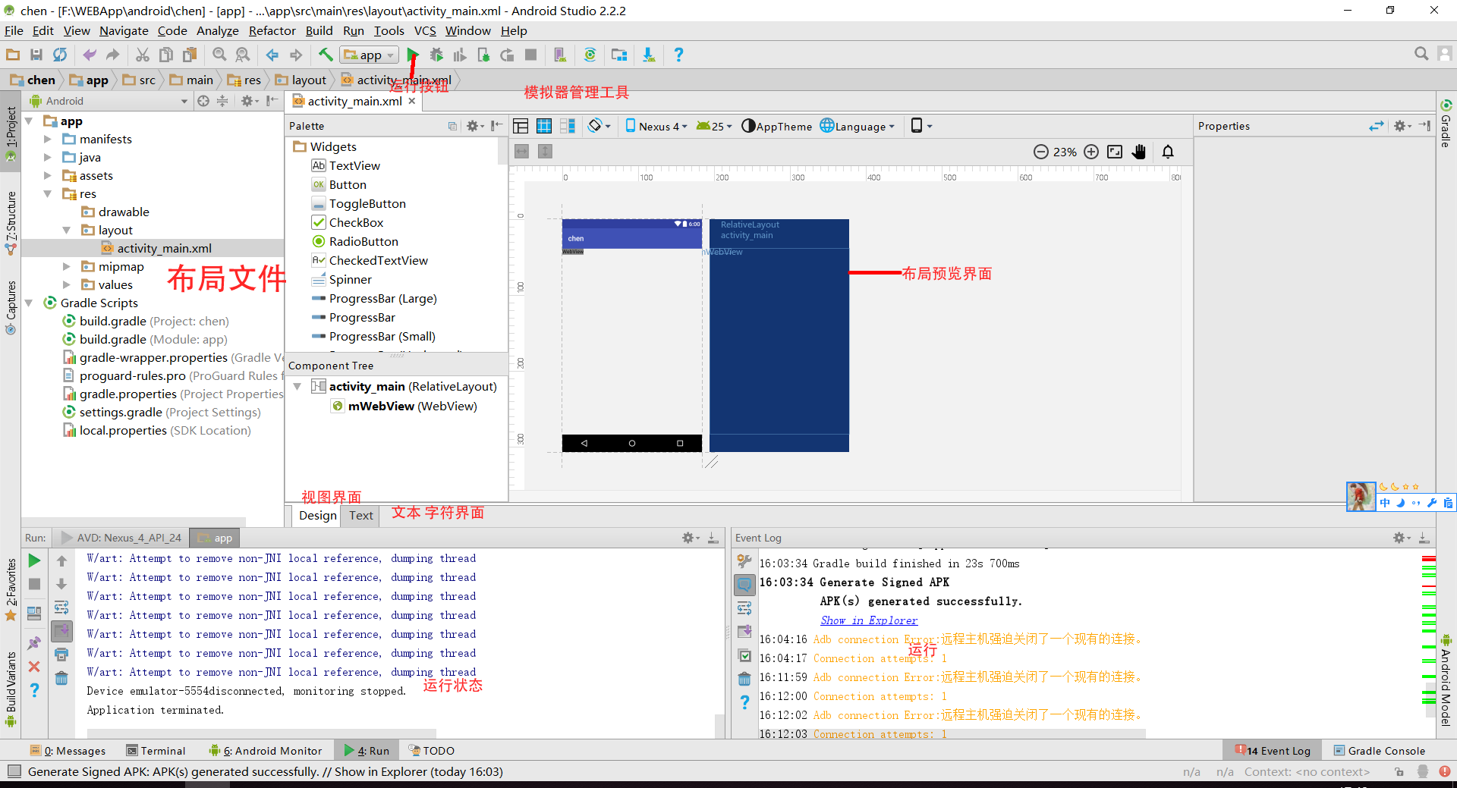Toggle the Favorites side tool window

[11, 589]
